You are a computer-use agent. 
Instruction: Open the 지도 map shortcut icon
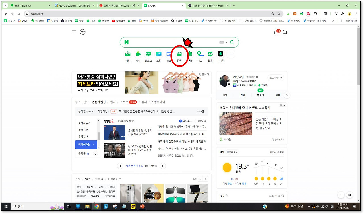click(200, 53)
